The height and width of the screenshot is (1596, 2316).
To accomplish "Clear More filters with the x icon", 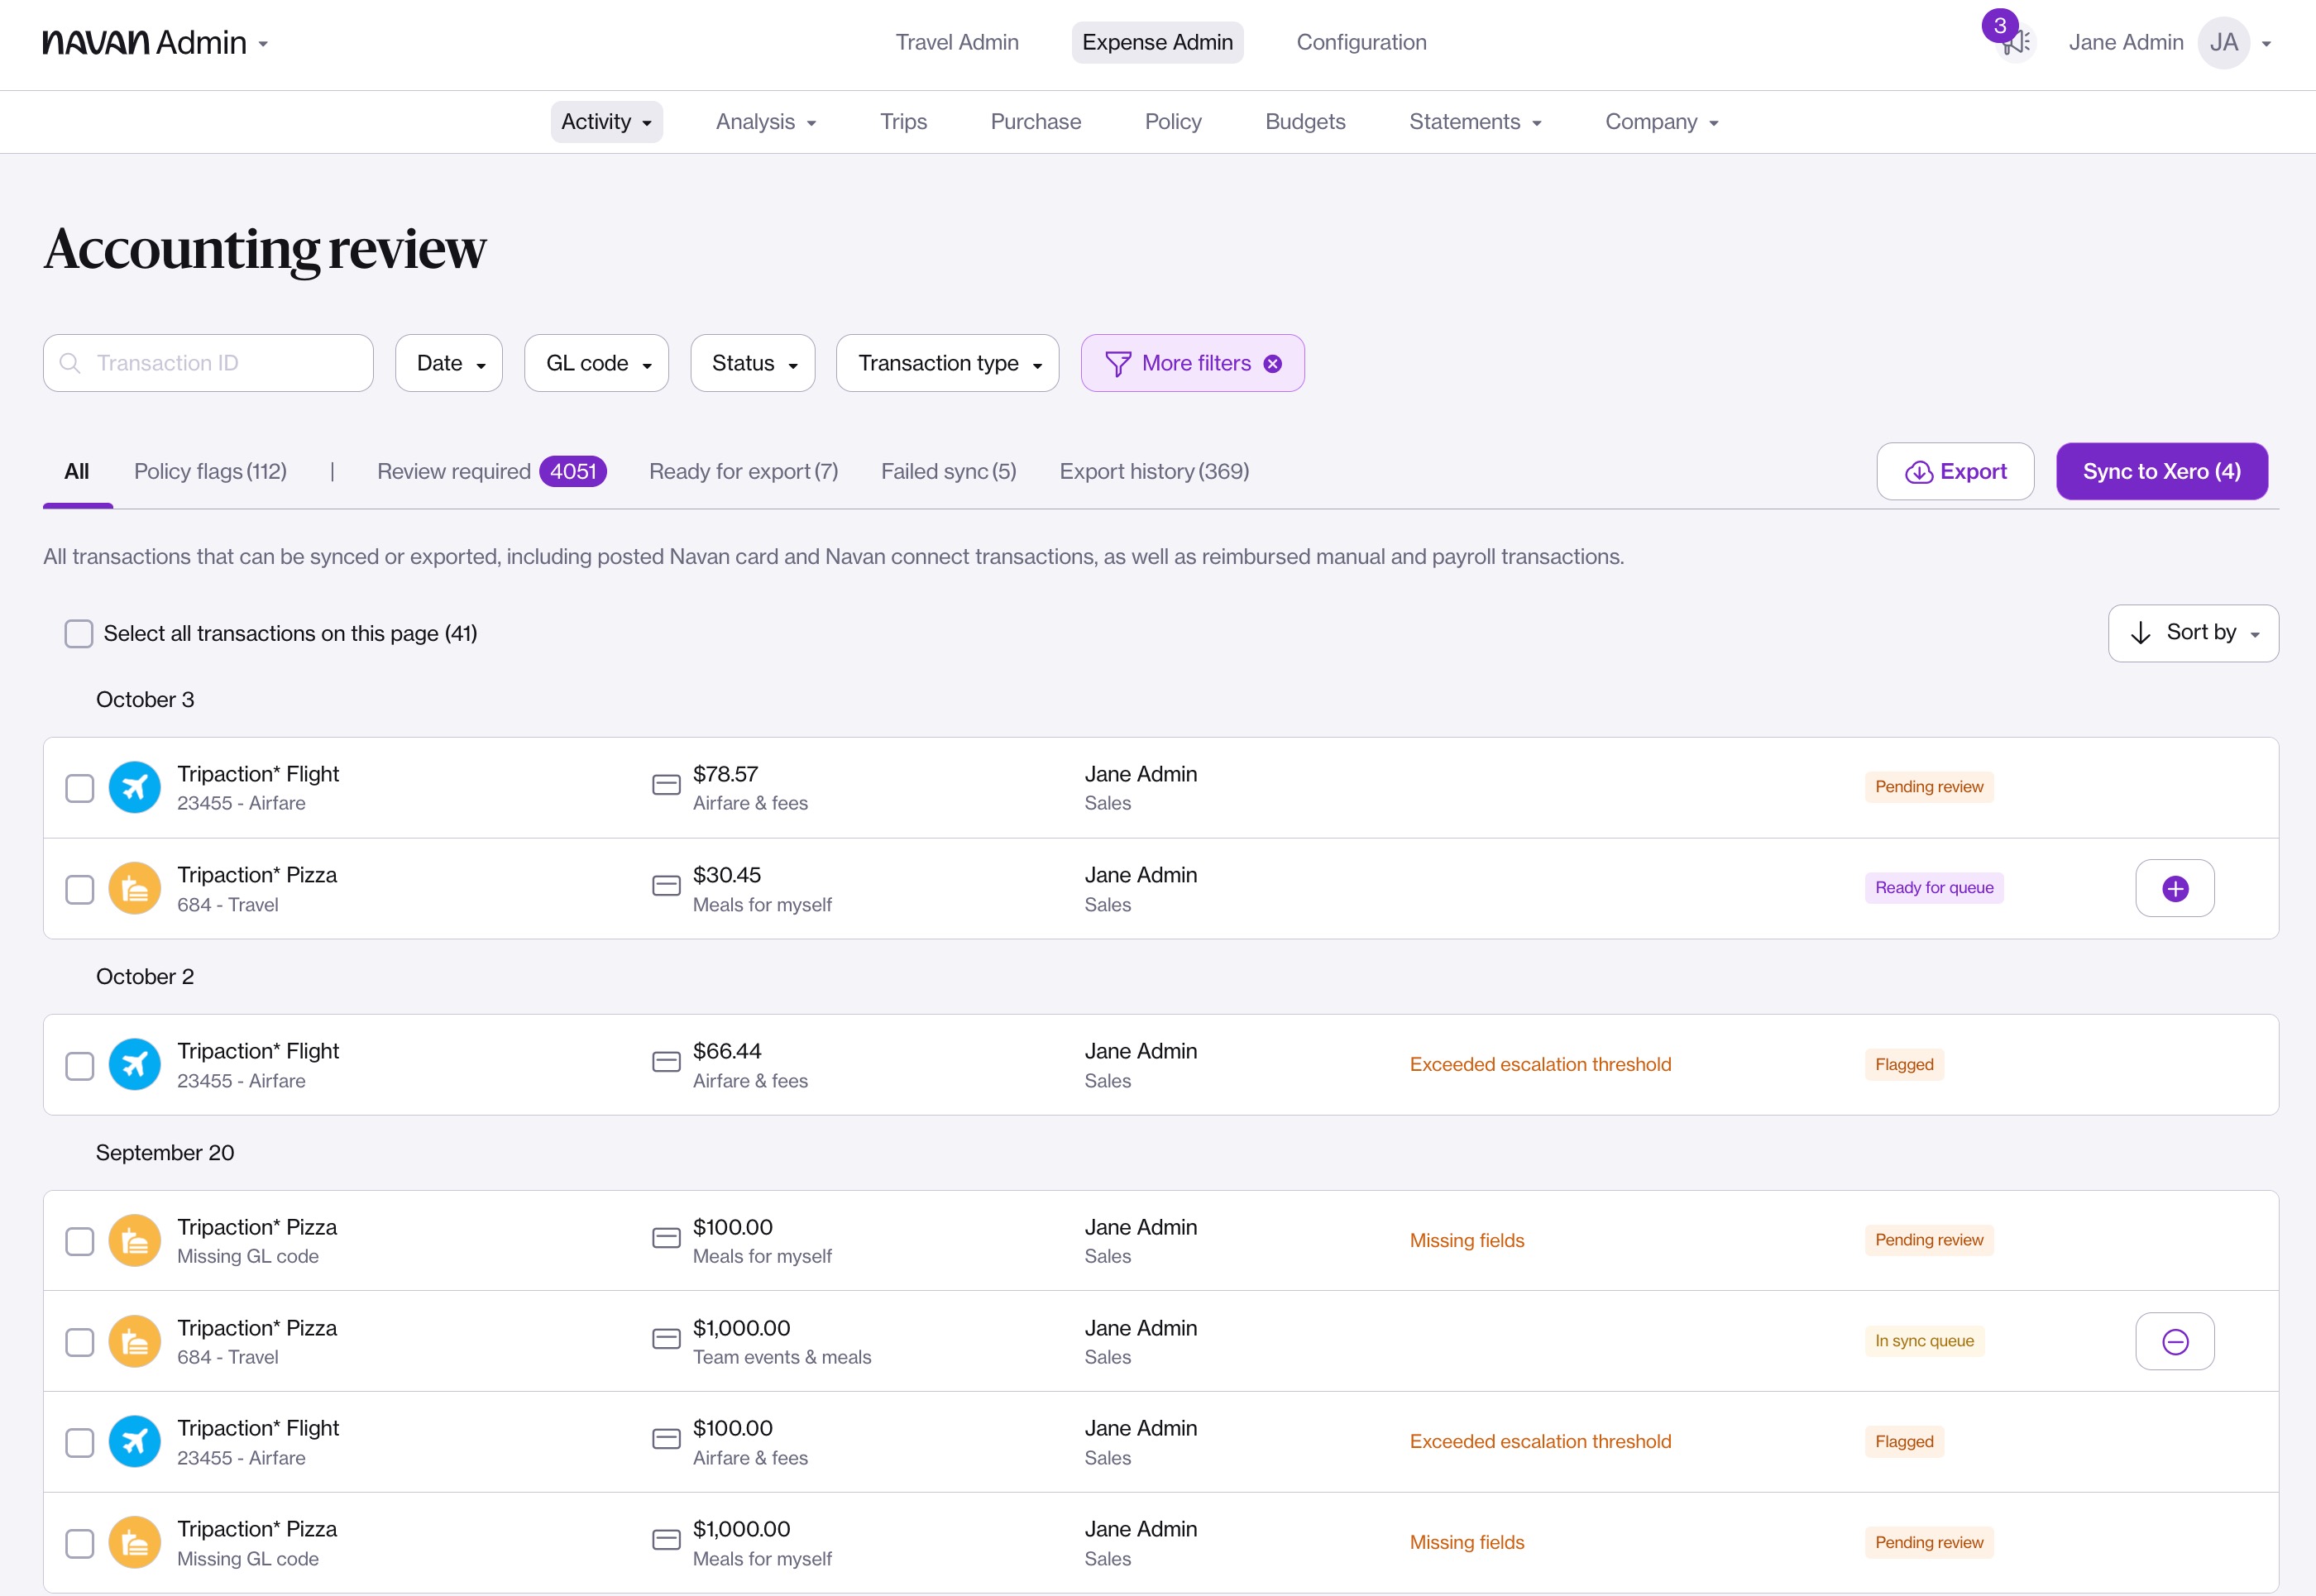I will tap(1272, 364).
